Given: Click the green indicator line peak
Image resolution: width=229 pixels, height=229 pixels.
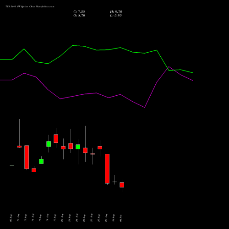Looking at the screenshot, I should (x=72, y=45).
